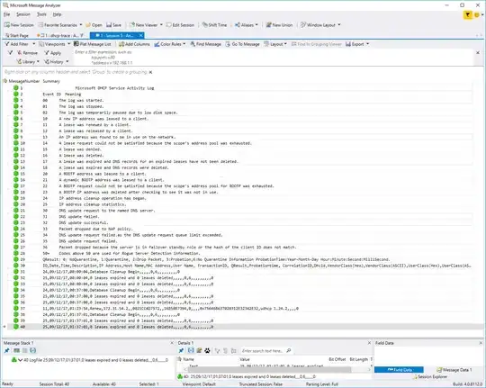Click the green icon of message 20
The width and height of the screenshot is (486, 388).
[16, 204]
